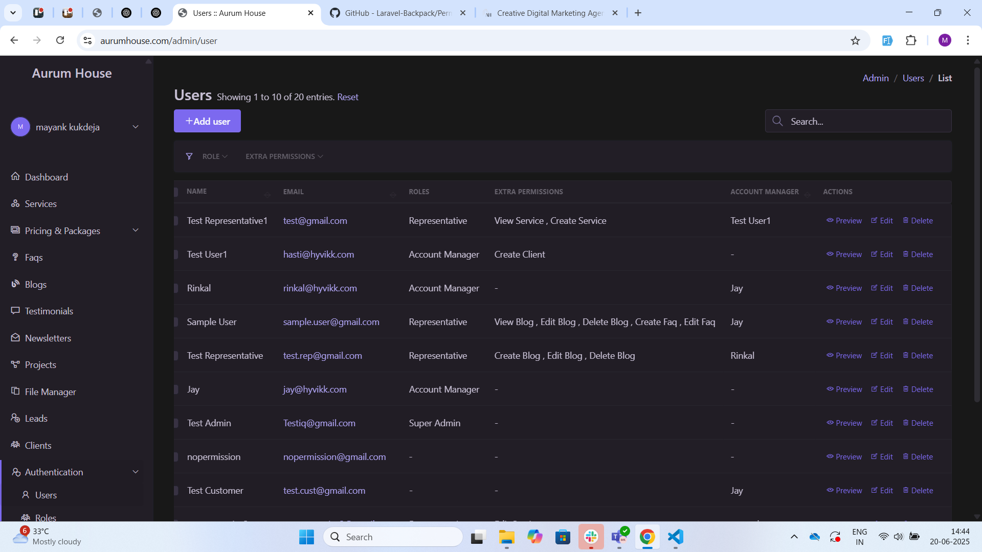
Task: Open Visual Studio Code from the taskbar
Action: tap(675, 537)
